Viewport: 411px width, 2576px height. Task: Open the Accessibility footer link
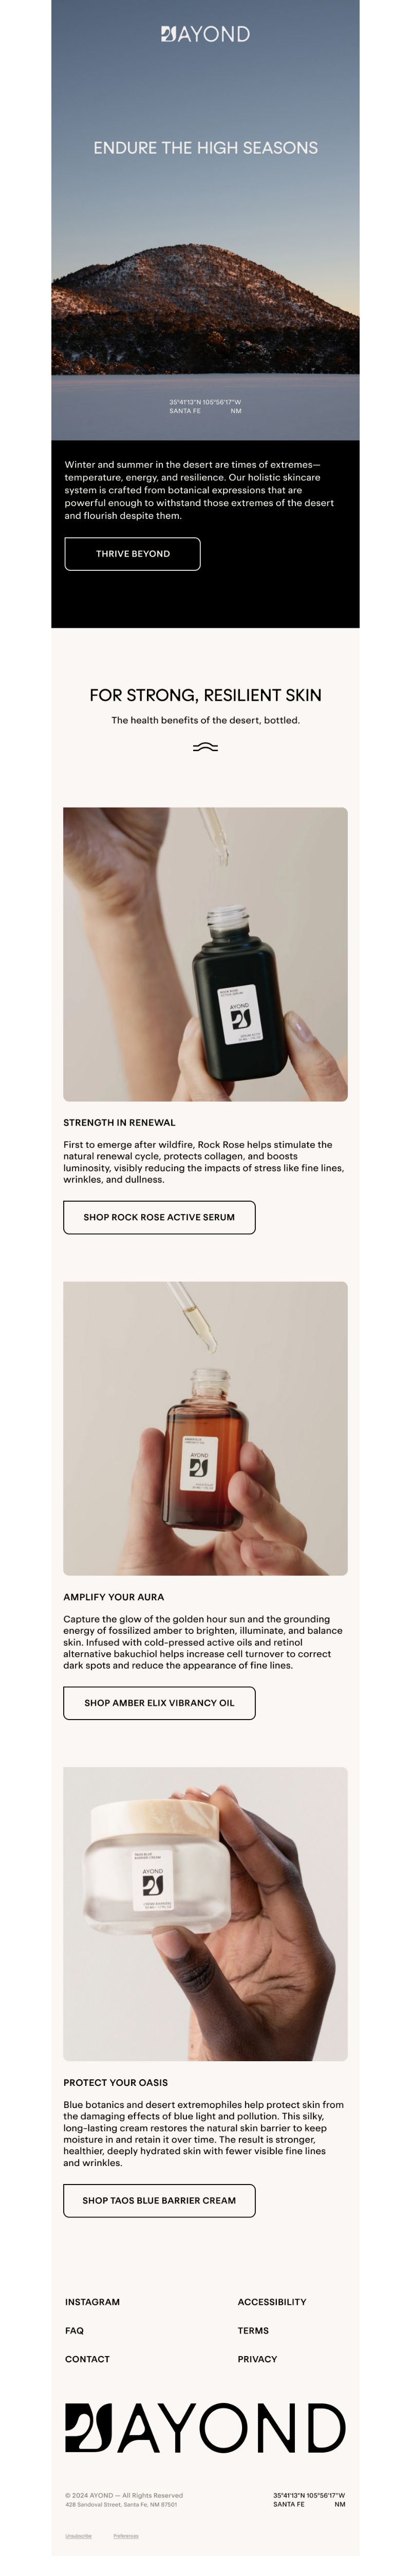pyautogui.click(x=272, y=2301)
